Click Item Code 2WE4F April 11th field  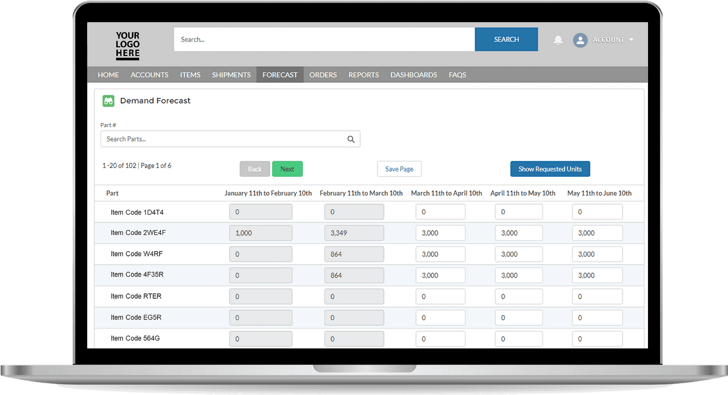[519, 233]
